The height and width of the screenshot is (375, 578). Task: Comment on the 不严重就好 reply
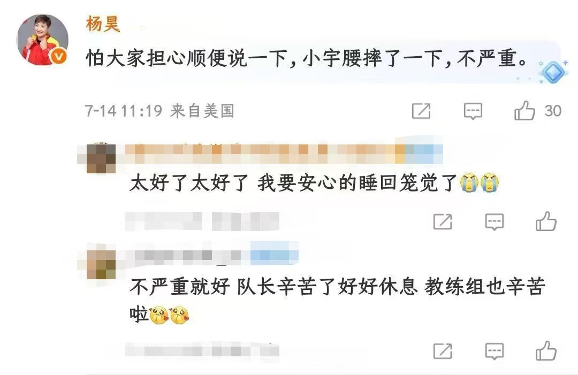tap(495, 351)
